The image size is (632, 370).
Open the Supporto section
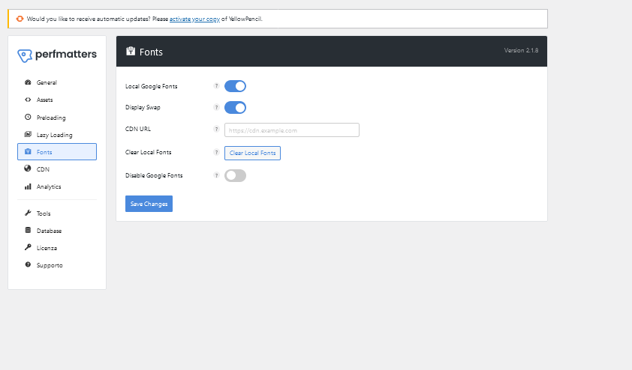pyautogui.click(x=57, y=265)
